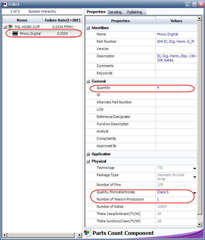Click the Quantity value field
Viewport: 205px width, 240px height.
pos(175,88)
